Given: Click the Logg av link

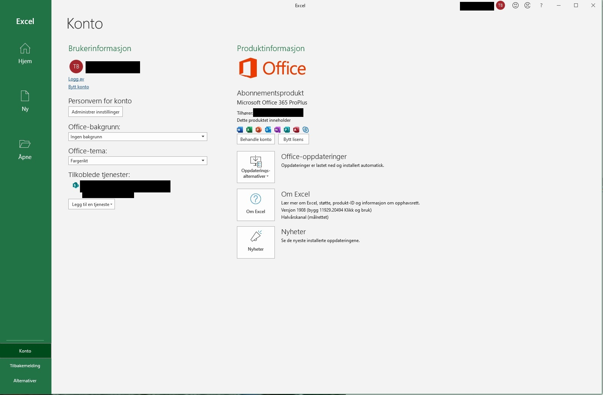Looking at the screenshot, I should pyautogui.click(x=76, y=79).
